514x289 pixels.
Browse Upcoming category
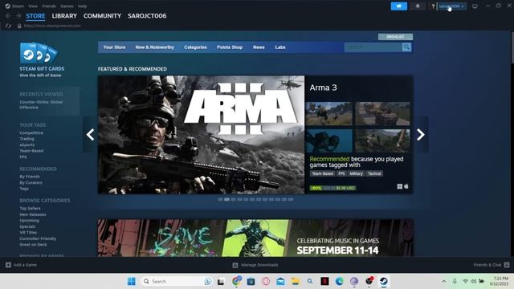coord(29,221)
